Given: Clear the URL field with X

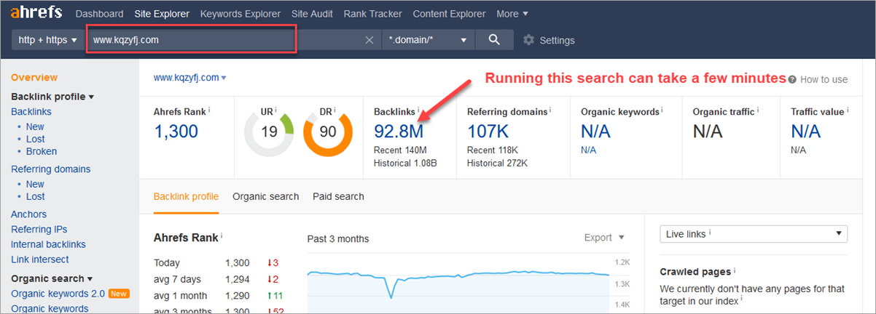Looking at the screenshot, I should (369, 40).
